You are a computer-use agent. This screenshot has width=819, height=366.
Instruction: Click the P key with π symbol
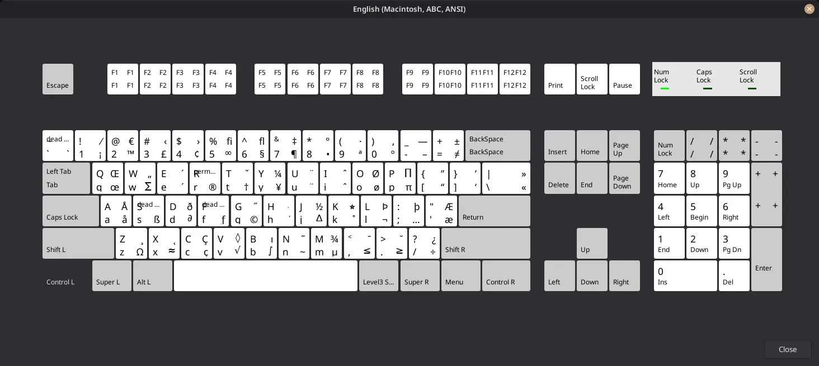click(400, 178)
